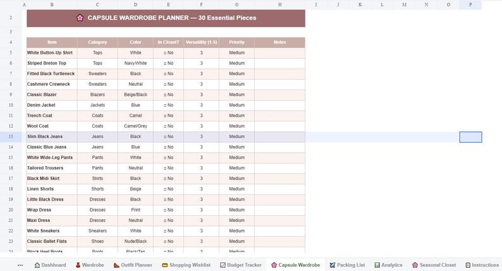502x271 pixels.
Task: Click the Notes cell for Denim Jacket
Action: coord(280,105)
